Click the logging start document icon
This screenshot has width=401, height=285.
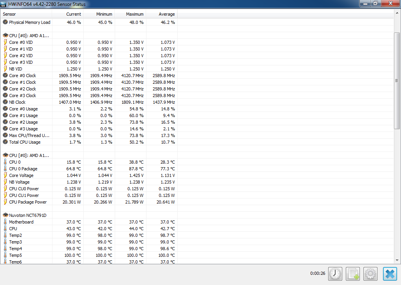pyautogui.click(x=353, y=274)
